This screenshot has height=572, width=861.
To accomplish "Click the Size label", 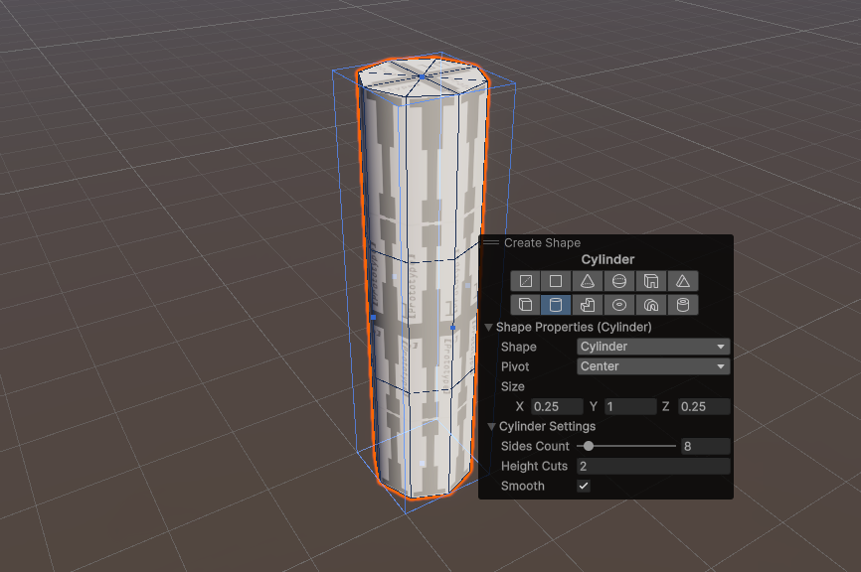I will [x=512, y=386].
